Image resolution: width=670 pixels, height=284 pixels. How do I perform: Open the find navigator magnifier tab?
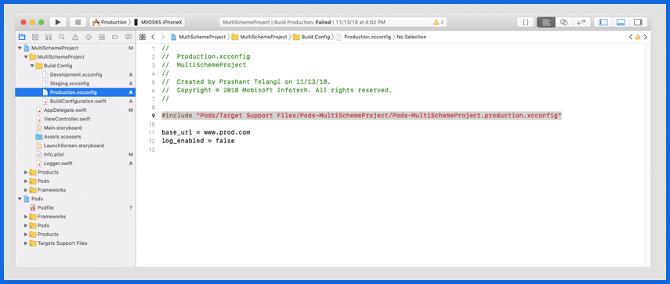pyautogui.click(x=62, y=37)
